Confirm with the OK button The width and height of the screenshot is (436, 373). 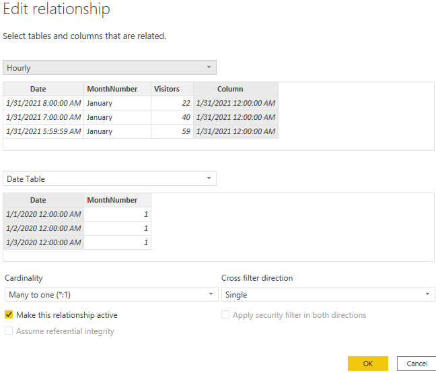(x=368, y=364)
